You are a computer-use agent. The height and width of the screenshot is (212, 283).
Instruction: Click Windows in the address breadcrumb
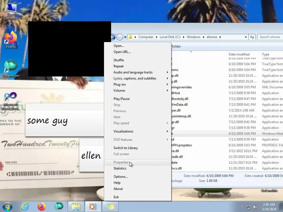pos(193,37)
